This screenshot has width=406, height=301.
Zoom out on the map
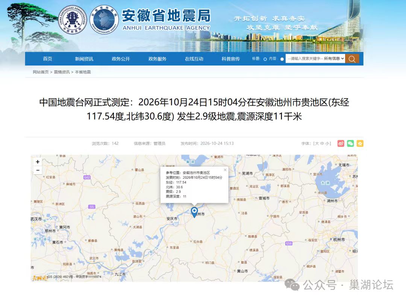click(38, 170)
